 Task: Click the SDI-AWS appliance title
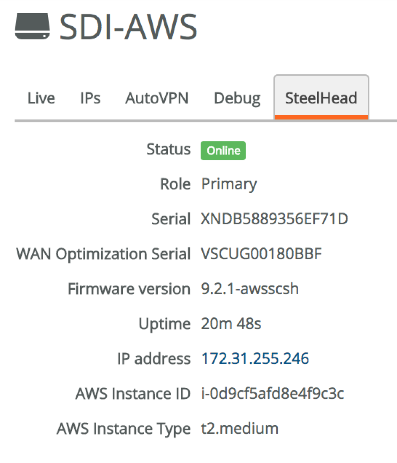pos(128,27)
